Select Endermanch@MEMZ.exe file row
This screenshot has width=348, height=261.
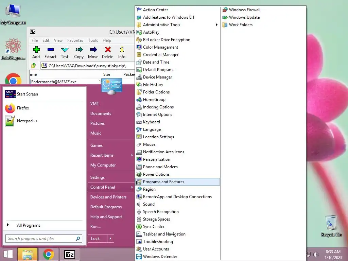click(66, 82)
